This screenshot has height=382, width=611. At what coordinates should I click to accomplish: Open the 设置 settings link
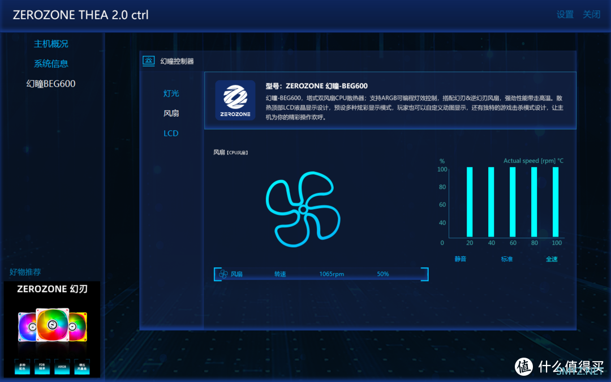click(565, 14)
